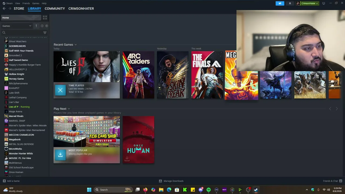Switch to the STORE tab
The image size is (345, 194).
tap(19, 9)
